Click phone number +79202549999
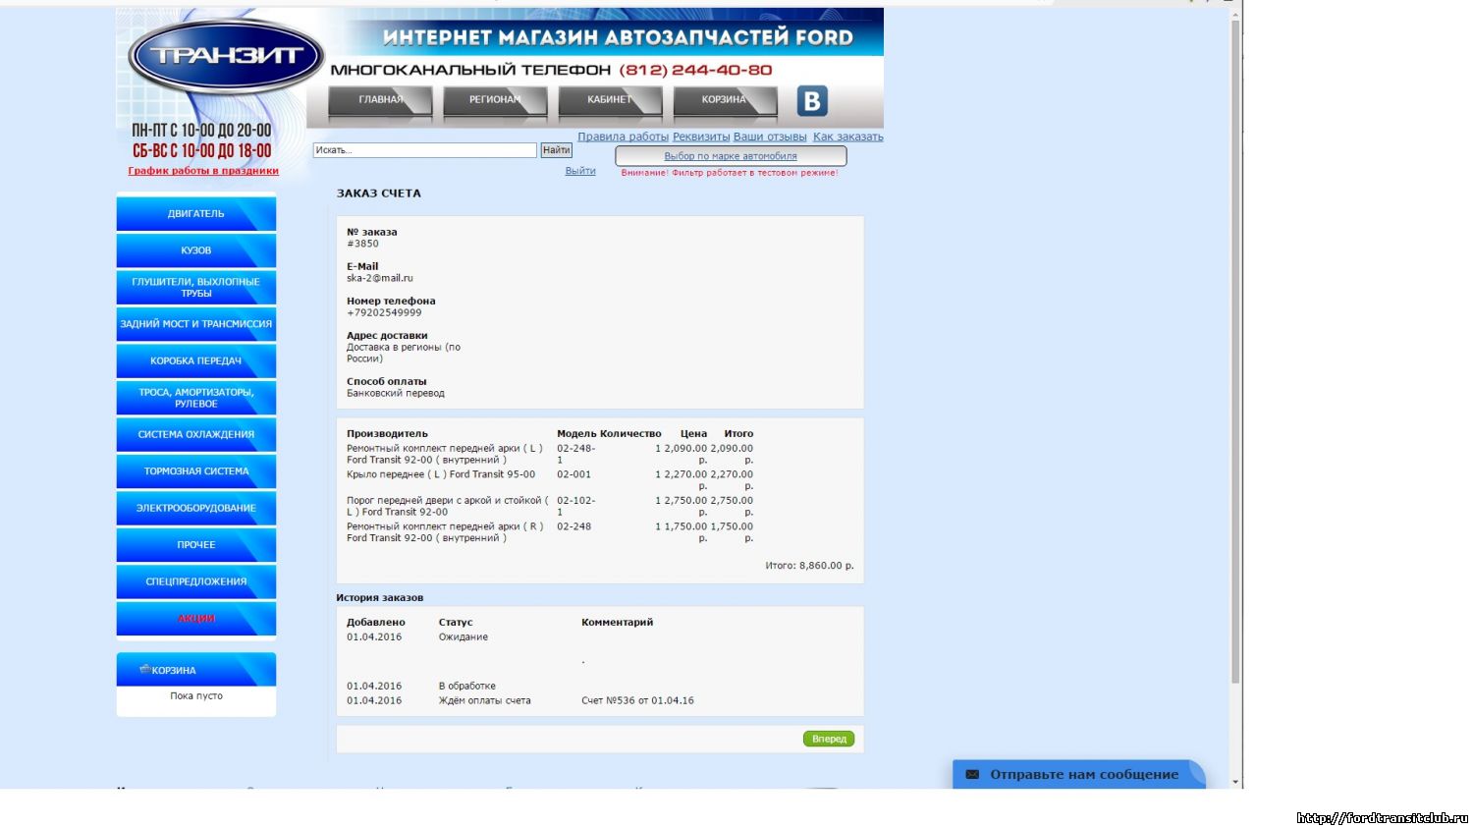1473x828 pixels. 384,312
